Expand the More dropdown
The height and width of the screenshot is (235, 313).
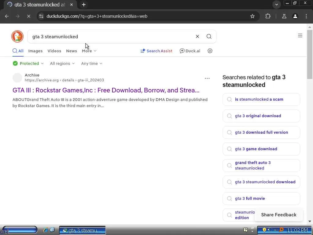point(89,51)
